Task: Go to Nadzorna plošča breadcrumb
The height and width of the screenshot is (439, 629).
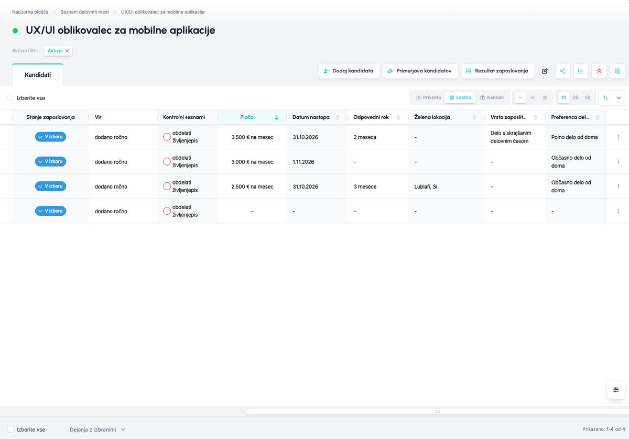Action: point(30,12)
